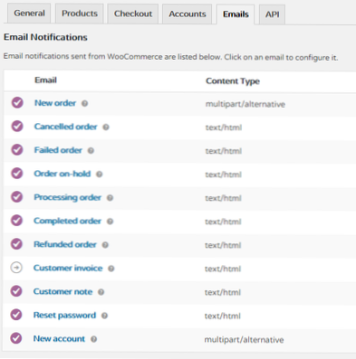Click text/html in the Customer note row
The image size is (356, 359).
click(x=223, y=292)
